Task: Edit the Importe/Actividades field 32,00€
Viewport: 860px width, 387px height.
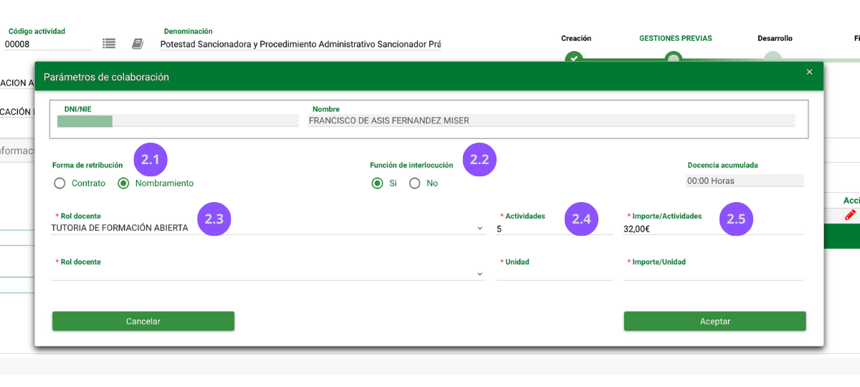Action: 713,229
